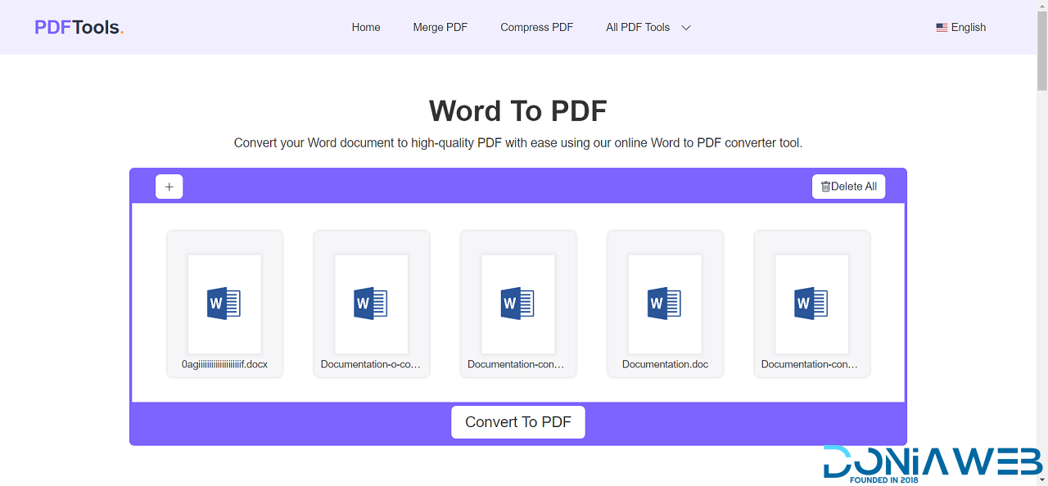Click the 0agiiiiiiiiif.docx filename label
This screenshot has width=1048, height=486.
coord(224,364)
